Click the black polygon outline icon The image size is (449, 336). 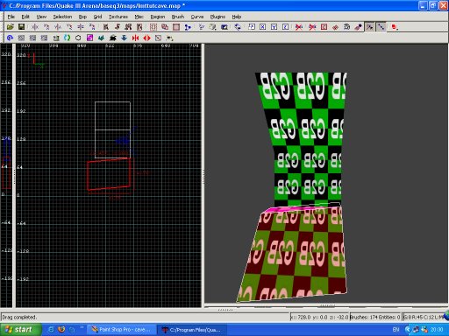pyautogui.click(x=78, y=38)
